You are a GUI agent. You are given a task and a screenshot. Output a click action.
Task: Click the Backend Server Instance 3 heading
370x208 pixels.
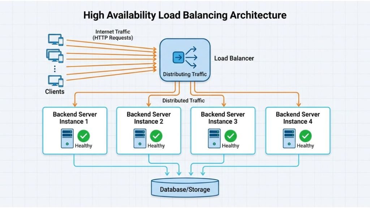click(223, 118)
